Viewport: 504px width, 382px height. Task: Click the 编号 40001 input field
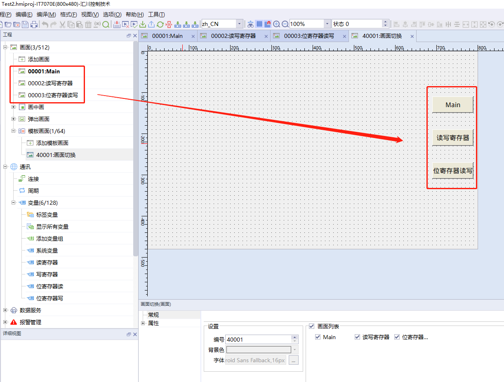[259, 340]
